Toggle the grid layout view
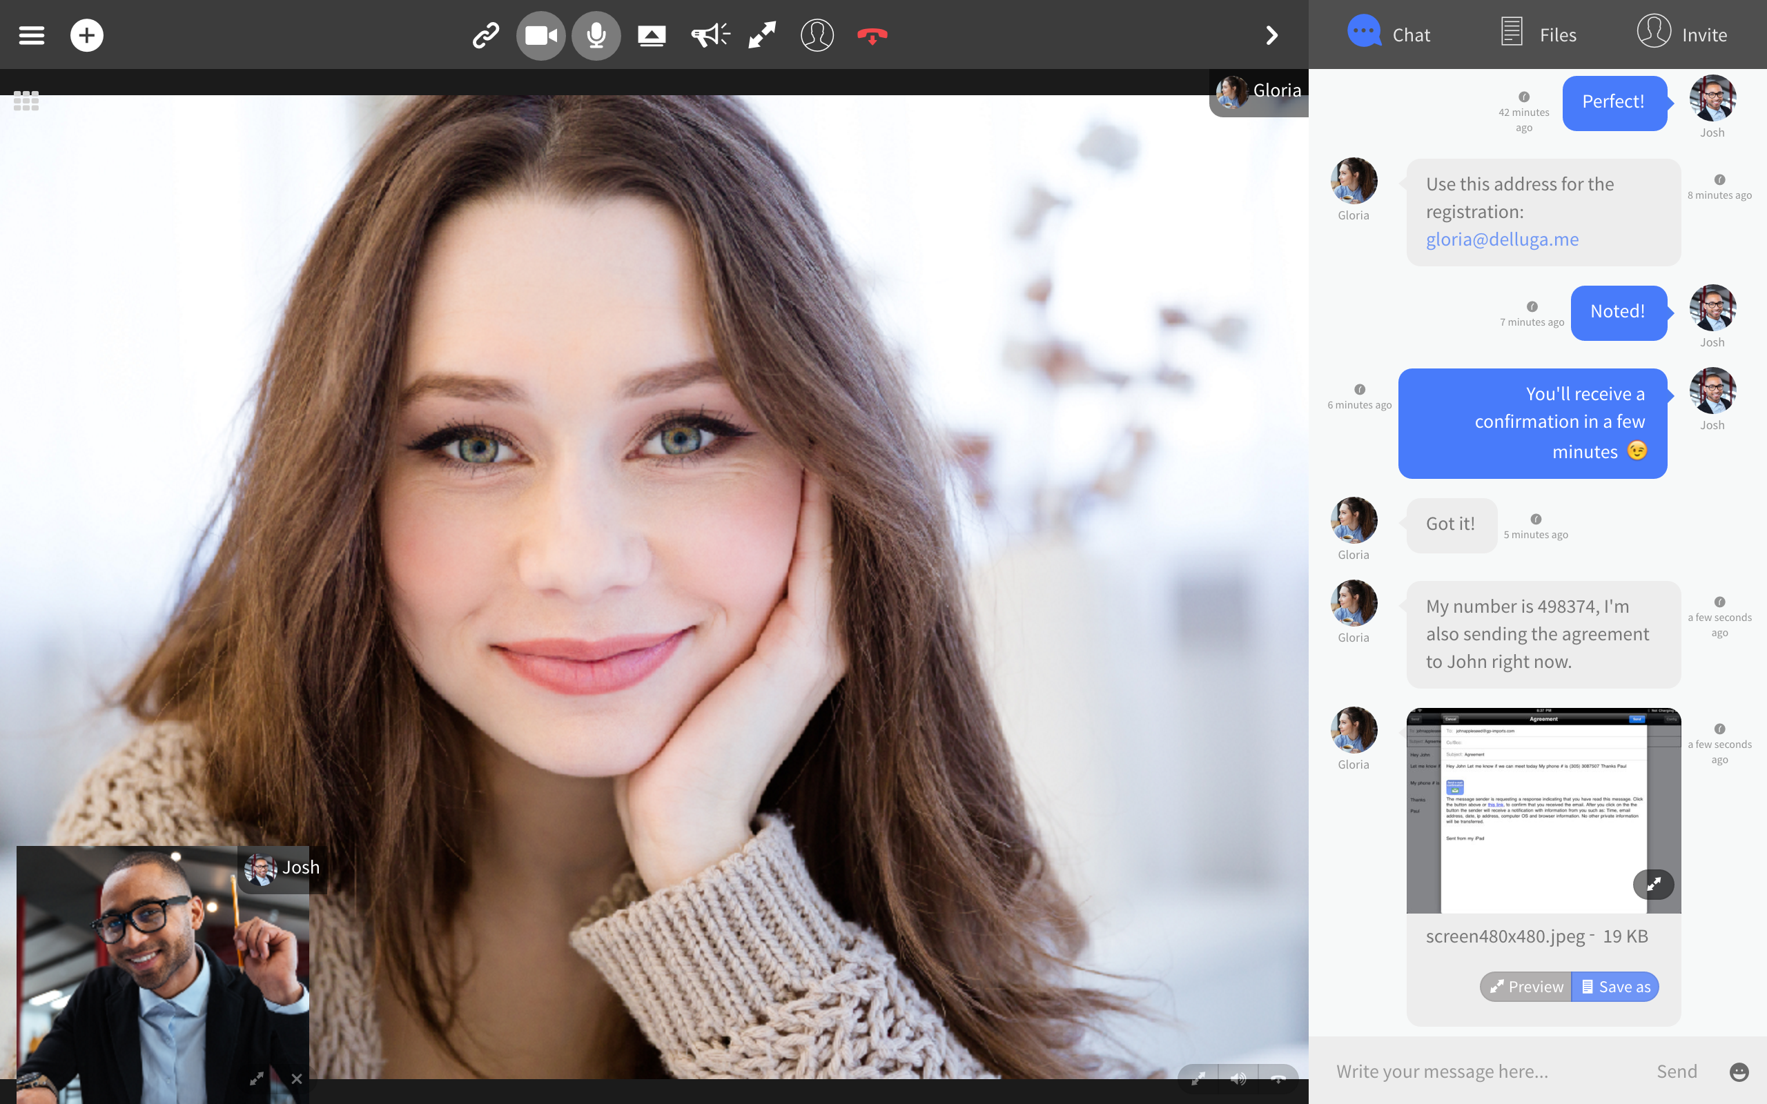1767x1104 pixels. coord(26,101)
